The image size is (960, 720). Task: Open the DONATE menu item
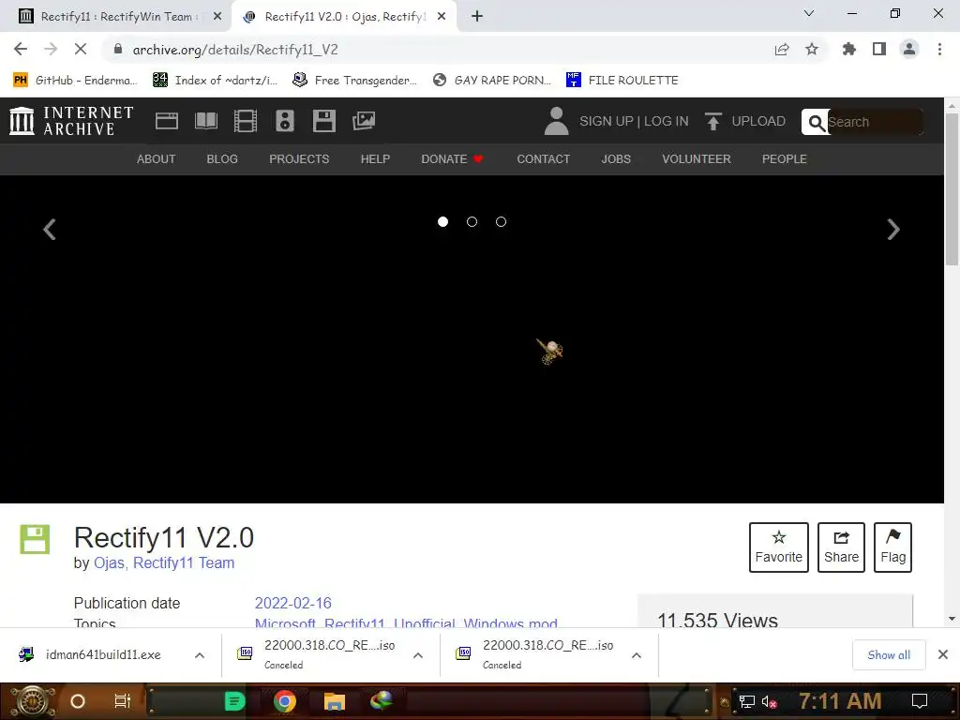pyautogui.click(x=453, y=159)
